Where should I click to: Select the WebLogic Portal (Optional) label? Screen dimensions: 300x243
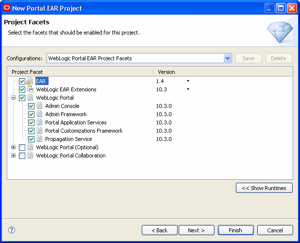coord(67,147)
